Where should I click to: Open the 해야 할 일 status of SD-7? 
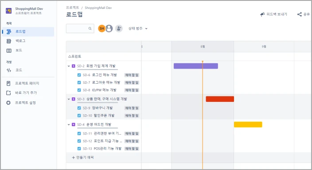[x=132, y=82]
